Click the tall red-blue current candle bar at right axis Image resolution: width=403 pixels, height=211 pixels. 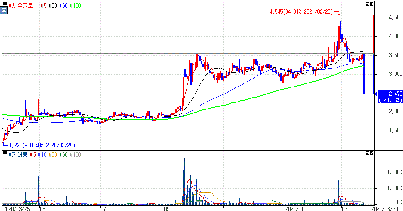pyautogui.click(x=374, y=55)
